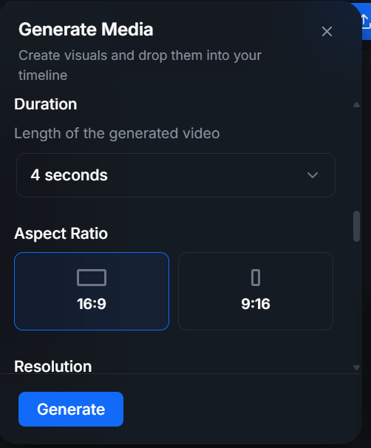Click the vertical scrollbar thumb

(x=356, y=226)
